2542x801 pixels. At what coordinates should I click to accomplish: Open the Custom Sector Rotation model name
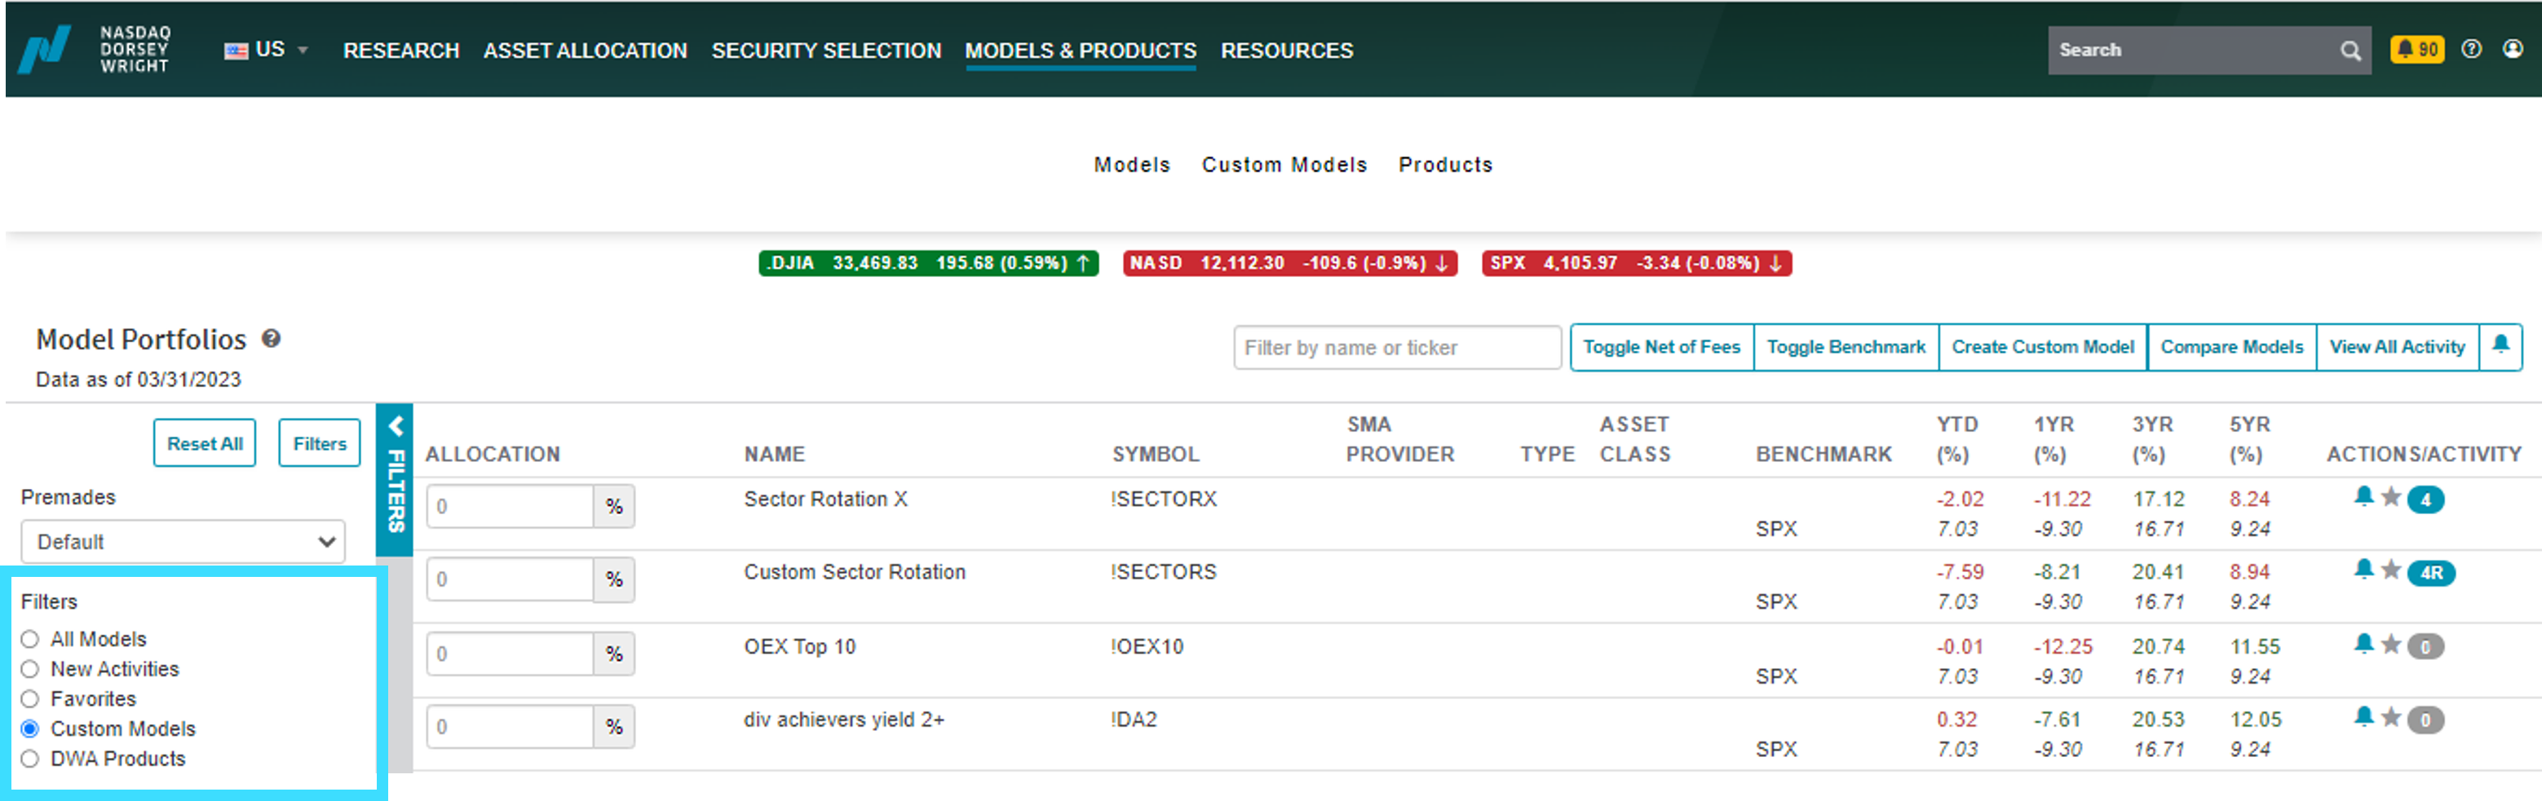pos(855,572)
